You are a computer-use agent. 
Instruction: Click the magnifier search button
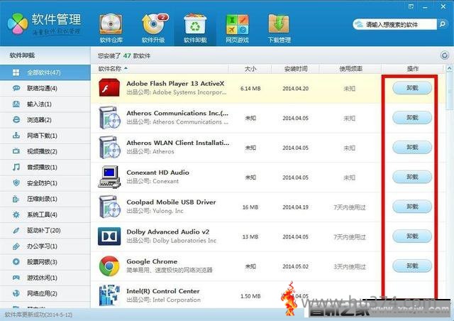[442, 24]
